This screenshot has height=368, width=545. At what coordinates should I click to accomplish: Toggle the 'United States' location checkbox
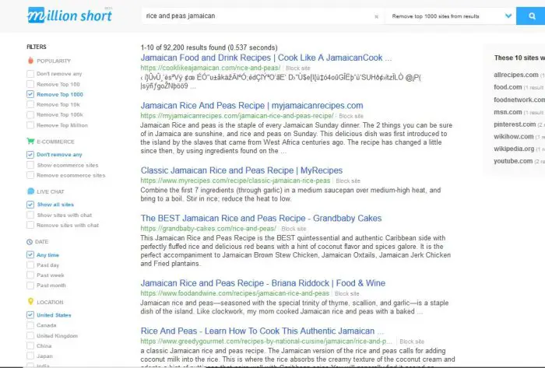[x=30, y=315]
